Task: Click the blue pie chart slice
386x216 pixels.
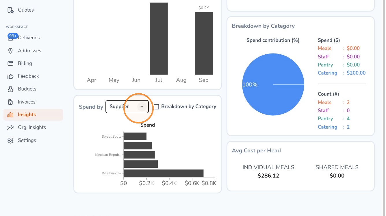Action: (x=273, y=84)
